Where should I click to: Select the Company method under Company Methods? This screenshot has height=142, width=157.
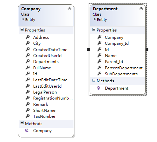click(x=42, y=131)
